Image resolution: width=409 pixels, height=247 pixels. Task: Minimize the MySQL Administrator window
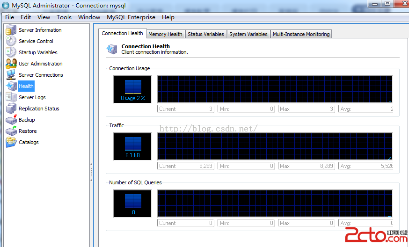click(375, 4)
